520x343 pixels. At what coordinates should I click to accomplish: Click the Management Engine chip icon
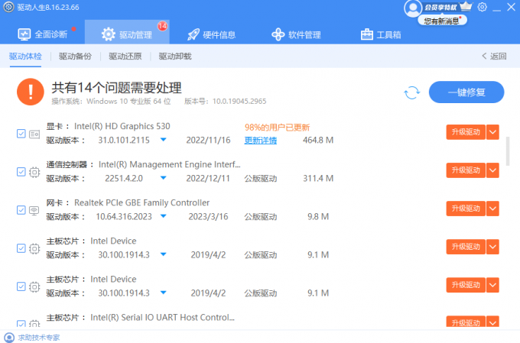click(34, 173)
